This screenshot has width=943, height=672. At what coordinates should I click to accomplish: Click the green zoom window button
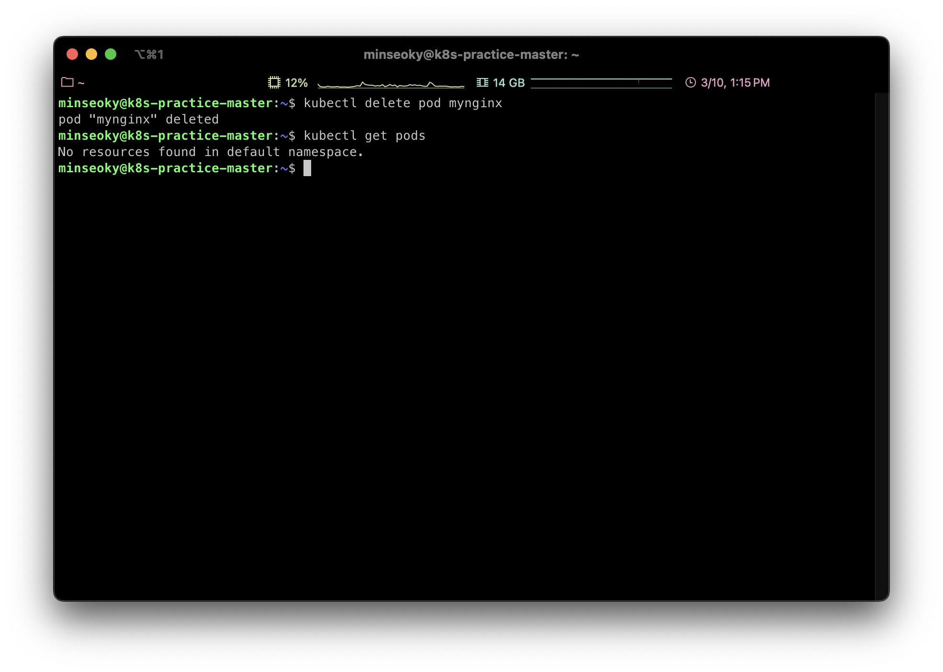click(111, 54)
